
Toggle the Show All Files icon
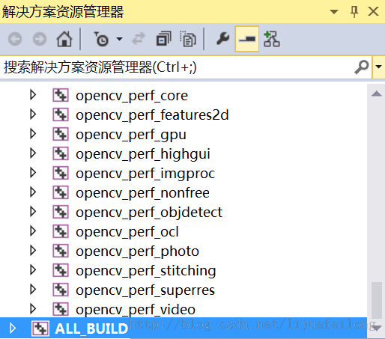188,39
